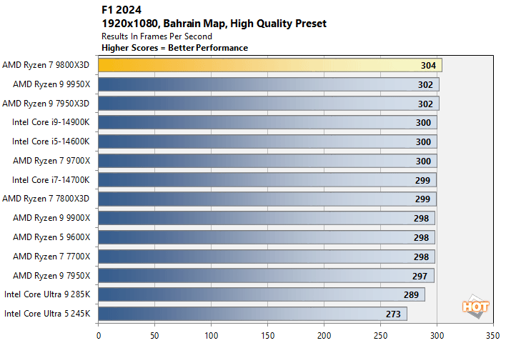Click the 304 value on the gold bar

(428, 66)
